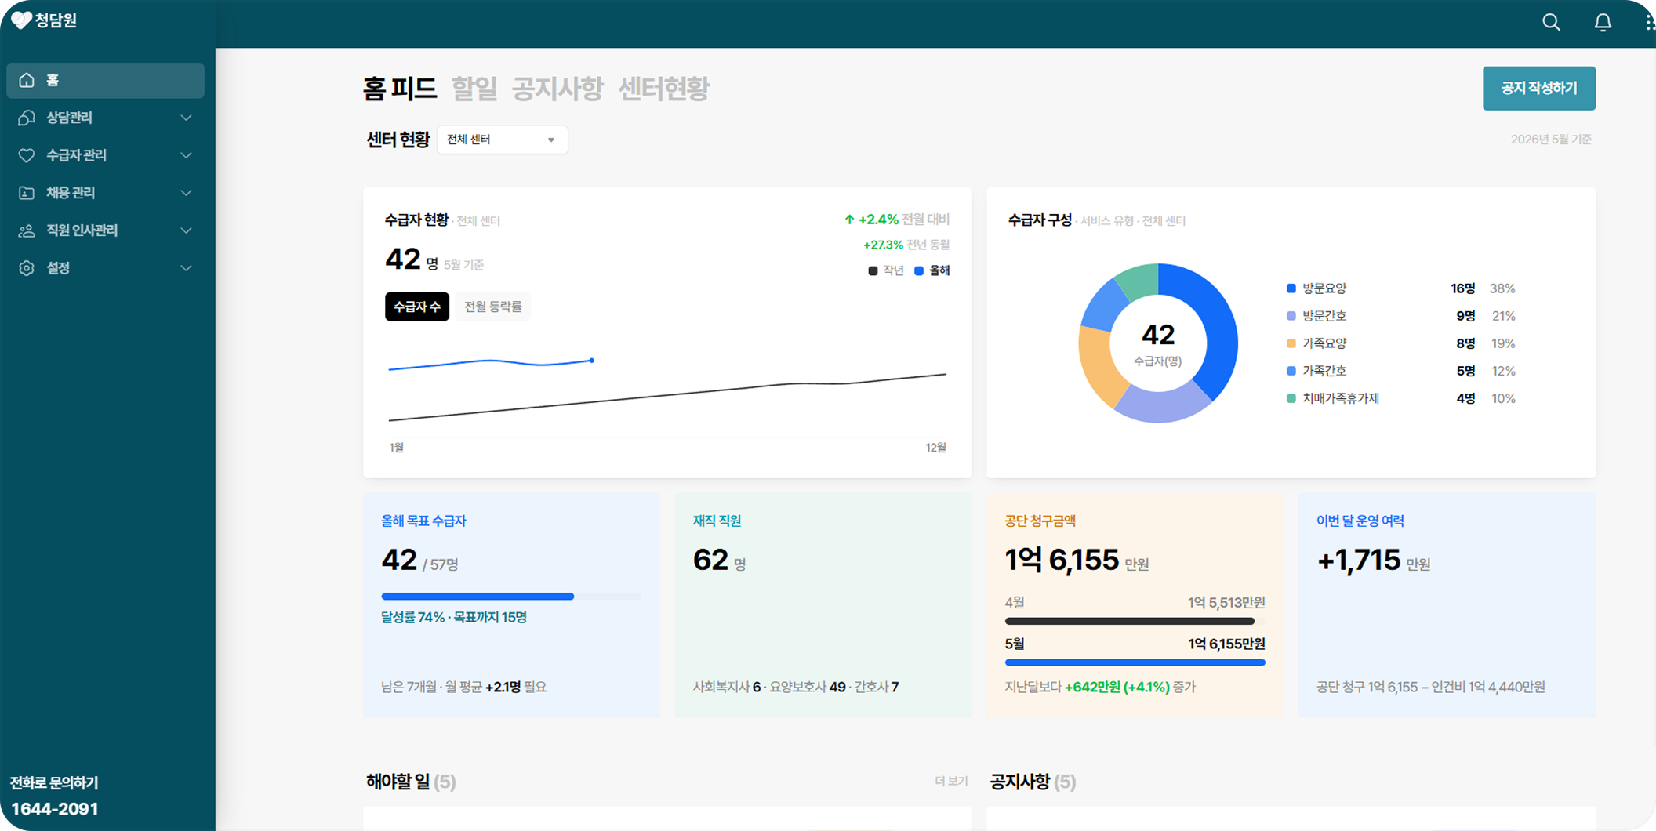Viewport: 1656px width, 831px height.
Task: Open the 전체 센터 dropdown
Action: pyautogui.click(x=502, y=140)
